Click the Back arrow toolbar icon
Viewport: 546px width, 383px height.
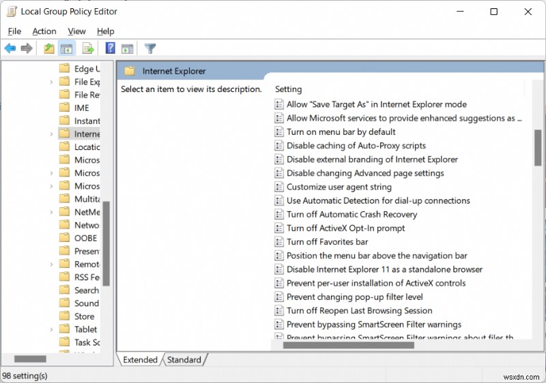tap(10, 48)
